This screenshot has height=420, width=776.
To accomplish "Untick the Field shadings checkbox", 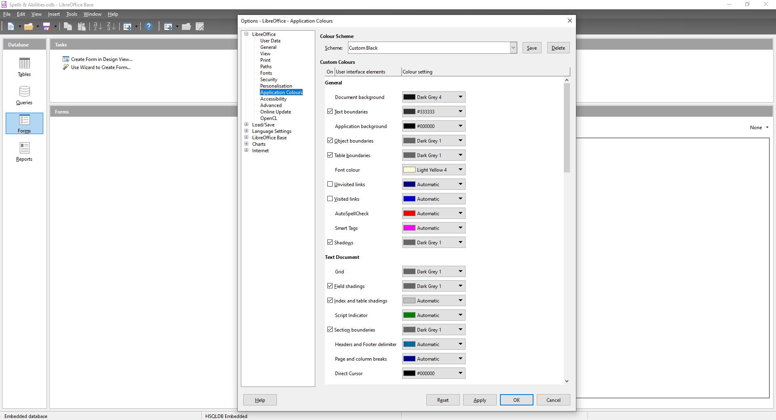I will pos(330,286).
